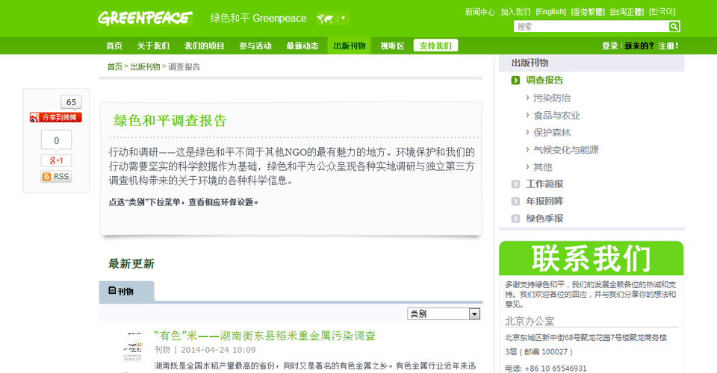Open the 首页 navigation menu
The width and height of the screenshot is (717, 373).
coord(114,46)
